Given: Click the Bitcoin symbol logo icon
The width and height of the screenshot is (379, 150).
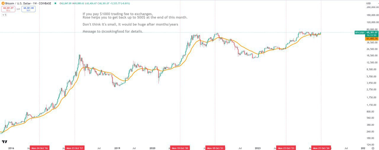Looking at the screenshot, I should click(3, 3).
